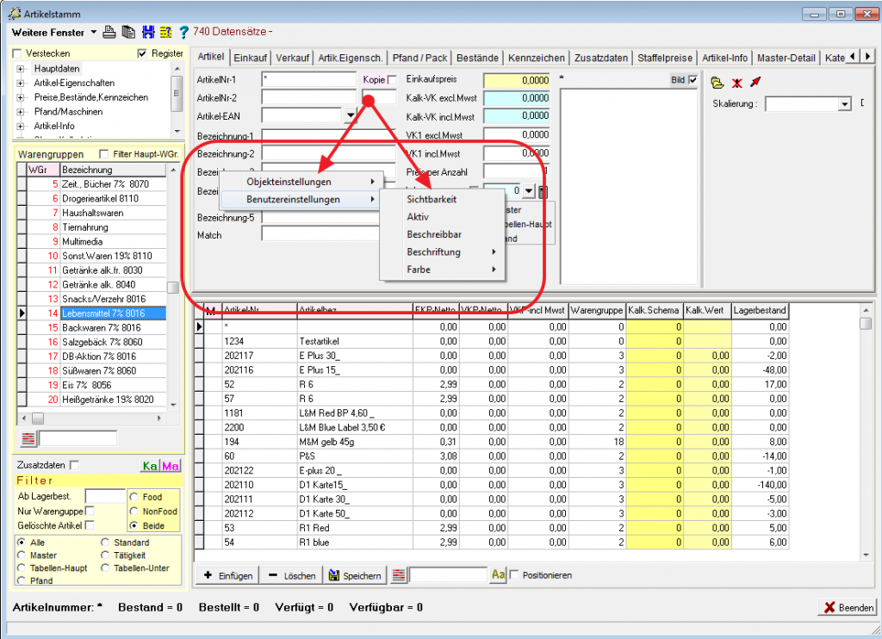Expand the Artikel-Info tree node
This screenshot has height=639, width=882.
tap(21, 126)
